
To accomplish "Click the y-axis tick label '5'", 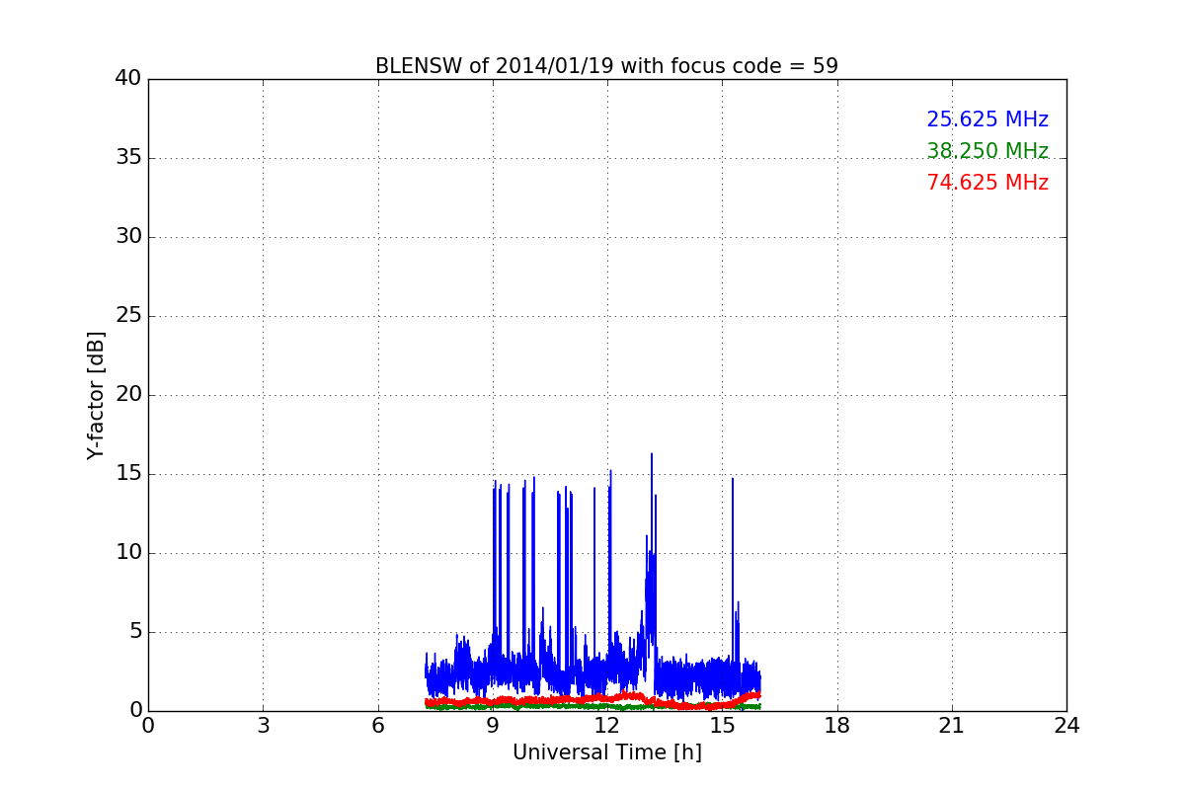I will [x=135, y=632].
